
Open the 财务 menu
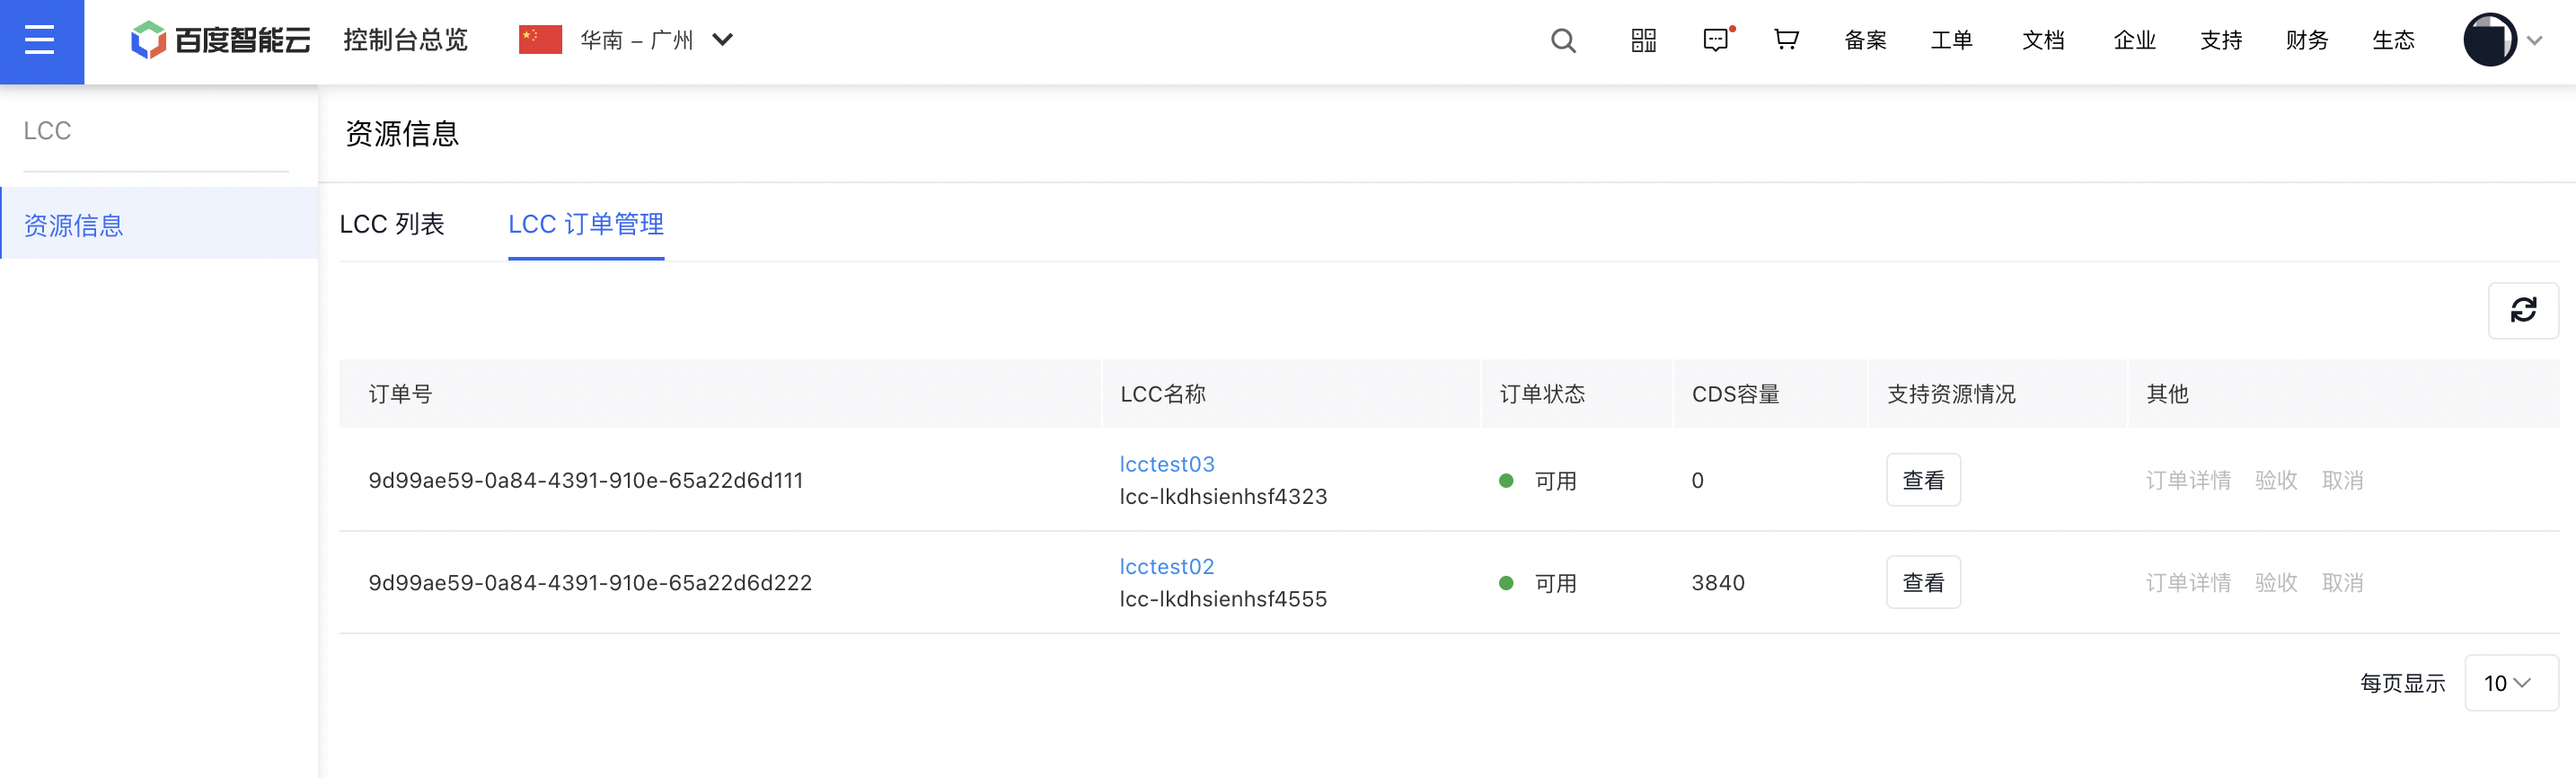(x=2307, y=40)
